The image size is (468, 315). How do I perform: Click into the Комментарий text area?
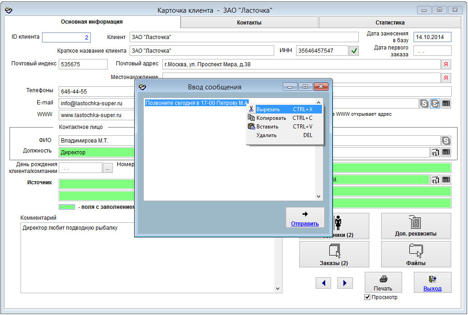pyautogui.click(x=148, y=258)
